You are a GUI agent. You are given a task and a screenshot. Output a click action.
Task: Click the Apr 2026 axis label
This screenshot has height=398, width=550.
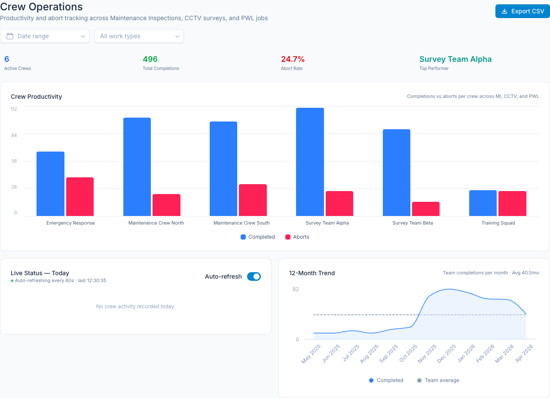point(525,353)
